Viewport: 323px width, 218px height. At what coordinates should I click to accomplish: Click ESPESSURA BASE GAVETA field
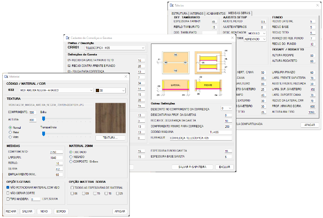pyautogui.click(x=228, y=157)
